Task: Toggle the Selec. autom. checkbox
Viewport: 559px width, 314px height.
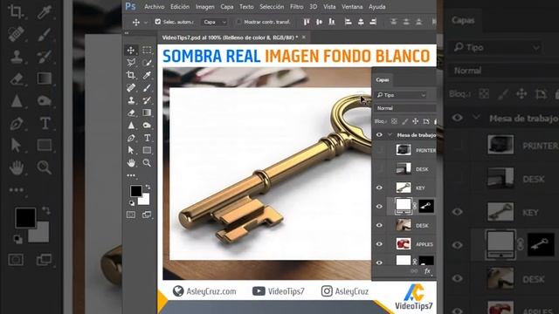Action: (158, 22)
